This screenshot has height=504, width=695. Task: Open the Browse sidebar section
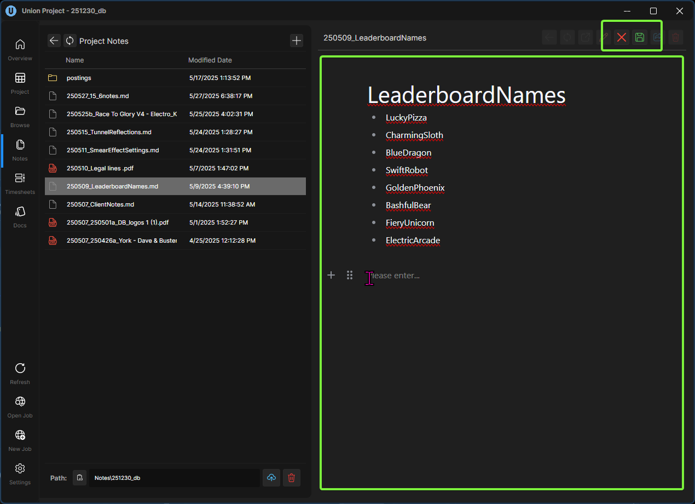[20, 116]
